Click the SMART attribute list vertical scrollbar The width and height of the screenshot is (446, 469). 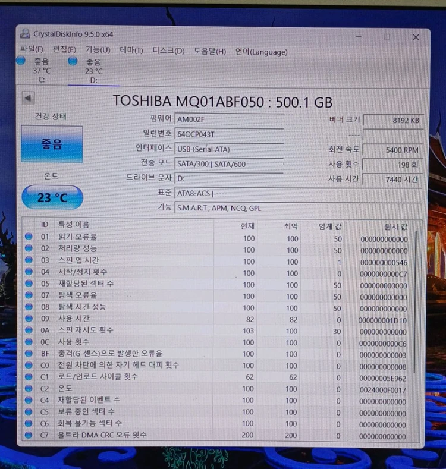(415, 302)
